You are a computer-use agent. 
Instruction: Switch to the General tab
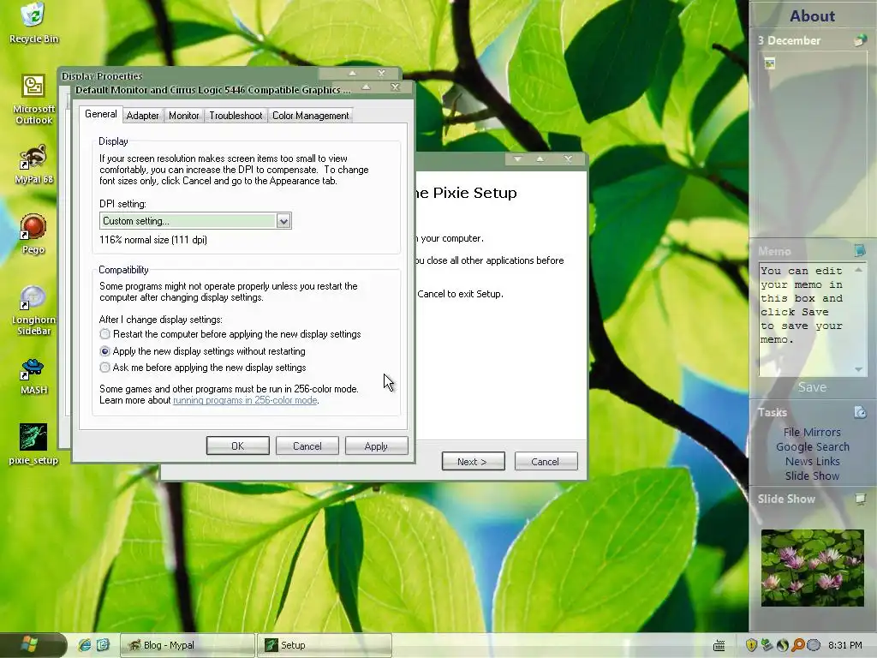101,114
